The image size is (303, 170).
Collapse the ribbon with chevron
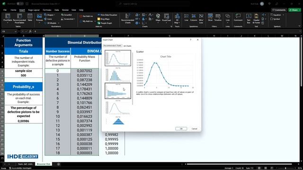pyautogui.click(x=299, y=26)
